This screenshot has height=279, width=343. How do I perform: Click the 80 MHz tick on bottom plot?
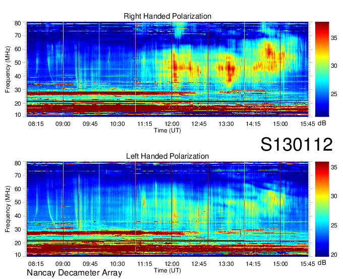(x=18, y=163)
